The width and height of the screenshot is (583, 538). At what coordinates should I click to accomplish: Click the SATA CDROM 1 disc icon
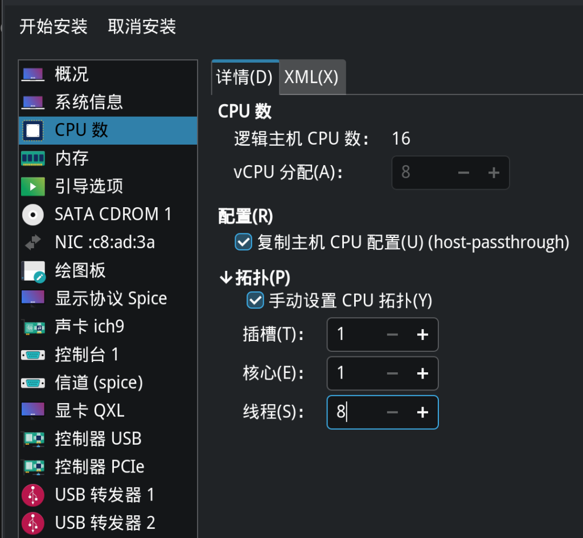(x=32, y=215)
